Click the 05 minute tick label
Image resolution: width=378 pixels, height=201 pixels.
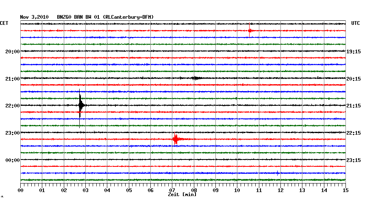click(x=128, y=190)
